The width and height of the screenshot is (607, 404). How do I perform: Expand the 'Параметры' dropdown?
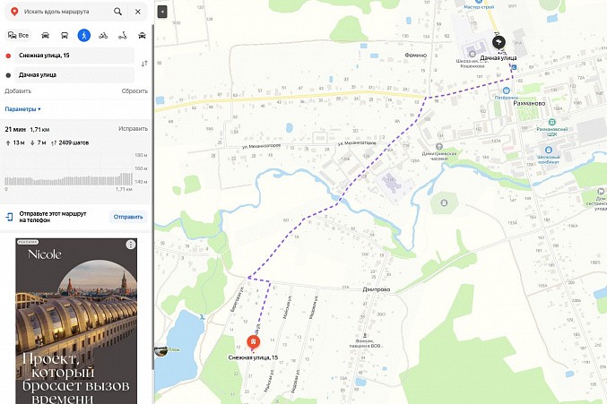click(x=22, y=109)
